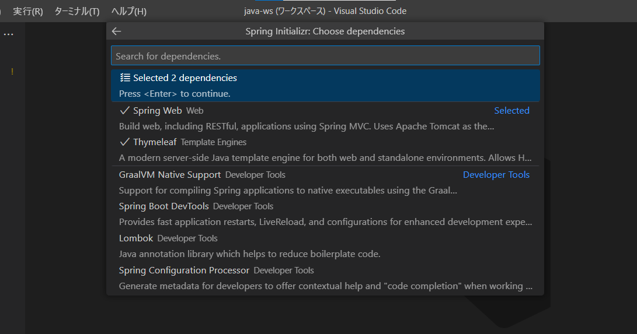Choose the Lombok dependency
Image resolution: width=637 pixels, height=334 pixels.
point(136,238)
